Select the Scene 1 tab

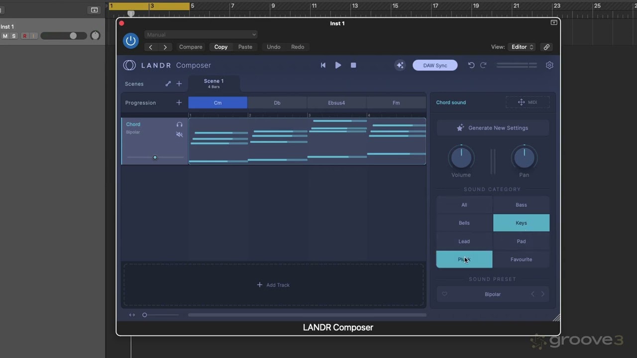(x=214, y=83)
